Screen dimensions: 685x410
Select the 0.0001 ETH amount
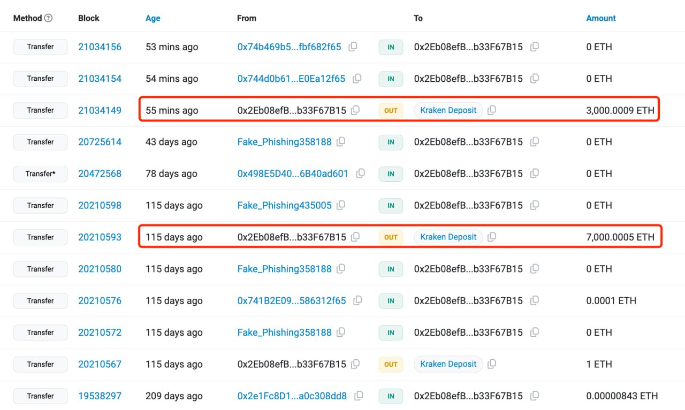point(611,300)
